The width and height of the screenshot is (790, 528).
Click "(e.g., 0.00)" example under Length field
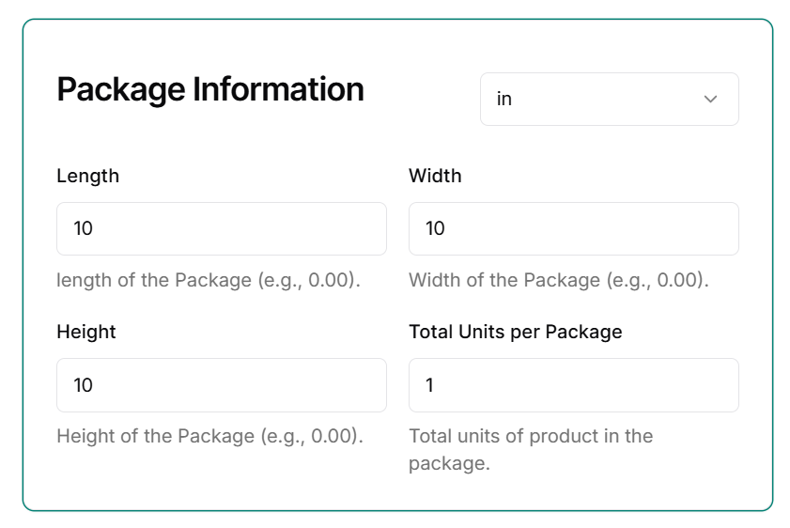pyautogui.click(x=309, y=280)
